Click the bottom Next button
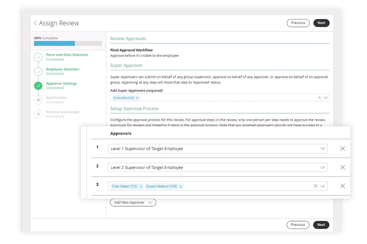The height and width of the screenshot is (244, 367). [321, 225]
